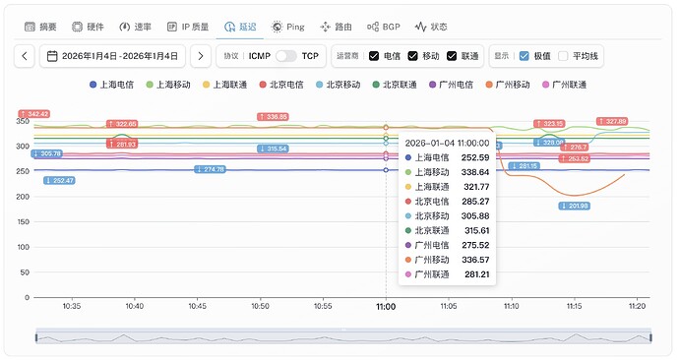Viewport: 679px width, 360px height.
Task: Click the 315.54 minimum marker label
Action: (273, 149)
